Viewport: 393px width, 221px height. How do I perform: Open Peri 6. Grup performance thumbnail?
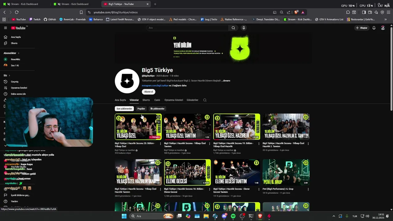286,172
